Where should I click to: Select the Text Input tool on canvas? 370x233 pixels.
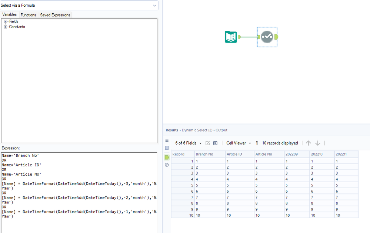(x=231, y=37)
